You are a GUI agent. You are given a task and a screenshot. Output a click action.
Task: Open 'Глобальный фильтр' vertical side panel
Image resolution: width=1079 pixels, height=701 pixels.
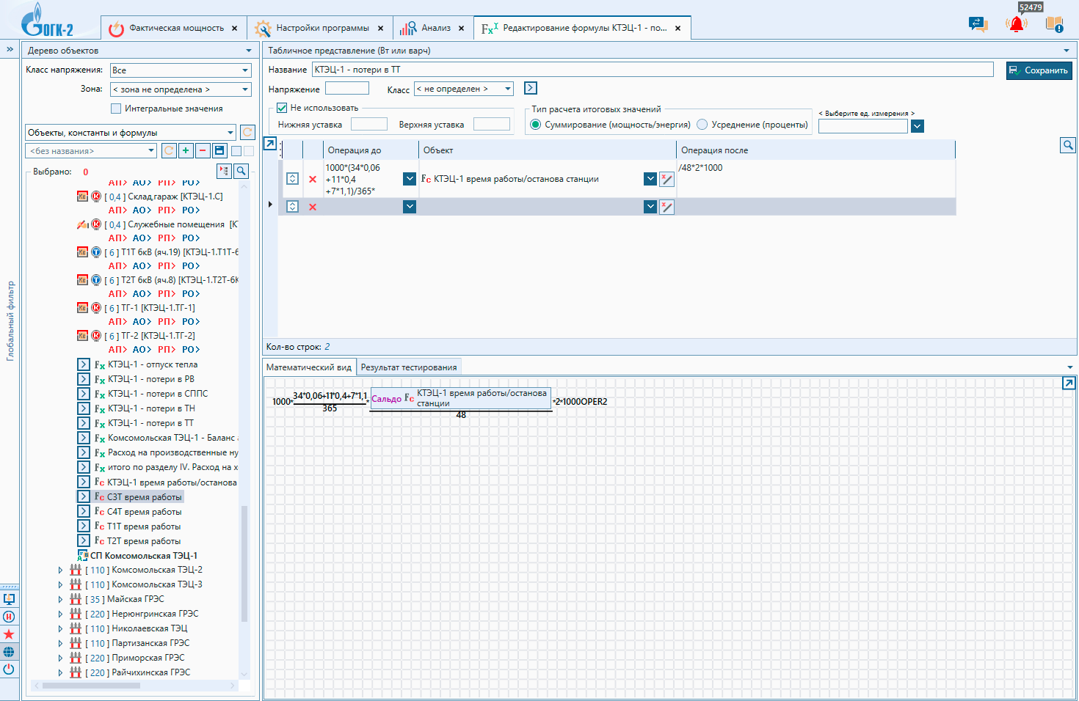[x=10, y=320]
